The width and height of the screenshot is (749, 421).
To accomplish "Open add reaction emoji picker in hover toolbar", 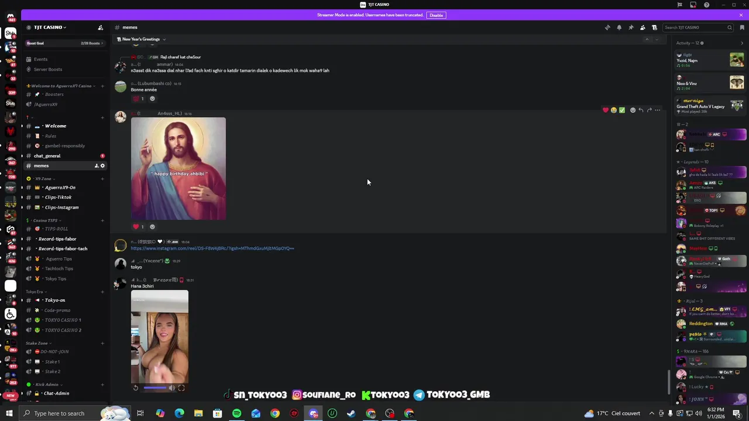I will click(633, 110).
